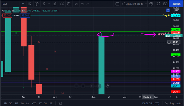Viewport: 184px width, 106px height.
Task: Toggle the log scale
Action: [x=172, y=103]
